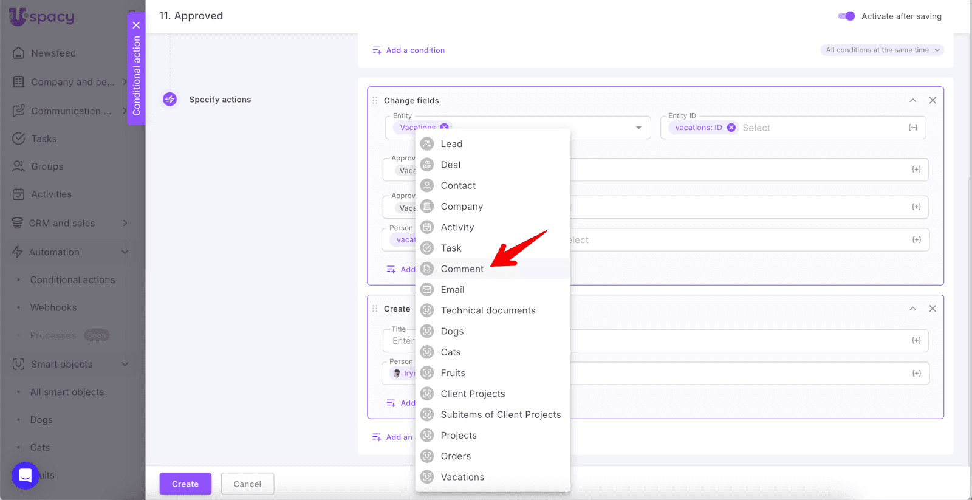Close the Conditional action side panel
The width and height of the screenshot is (972, 500).
(136, 25)
